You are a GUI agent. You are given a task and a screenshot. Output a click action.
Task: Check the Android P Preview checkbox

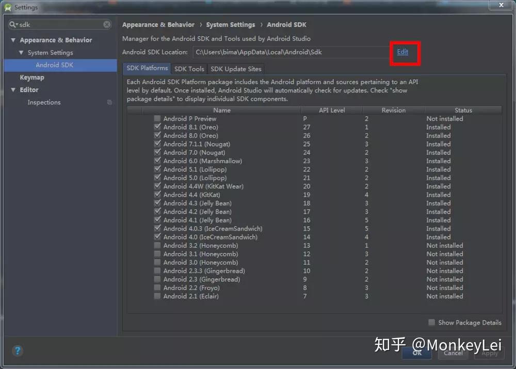[x=157, y=118]
